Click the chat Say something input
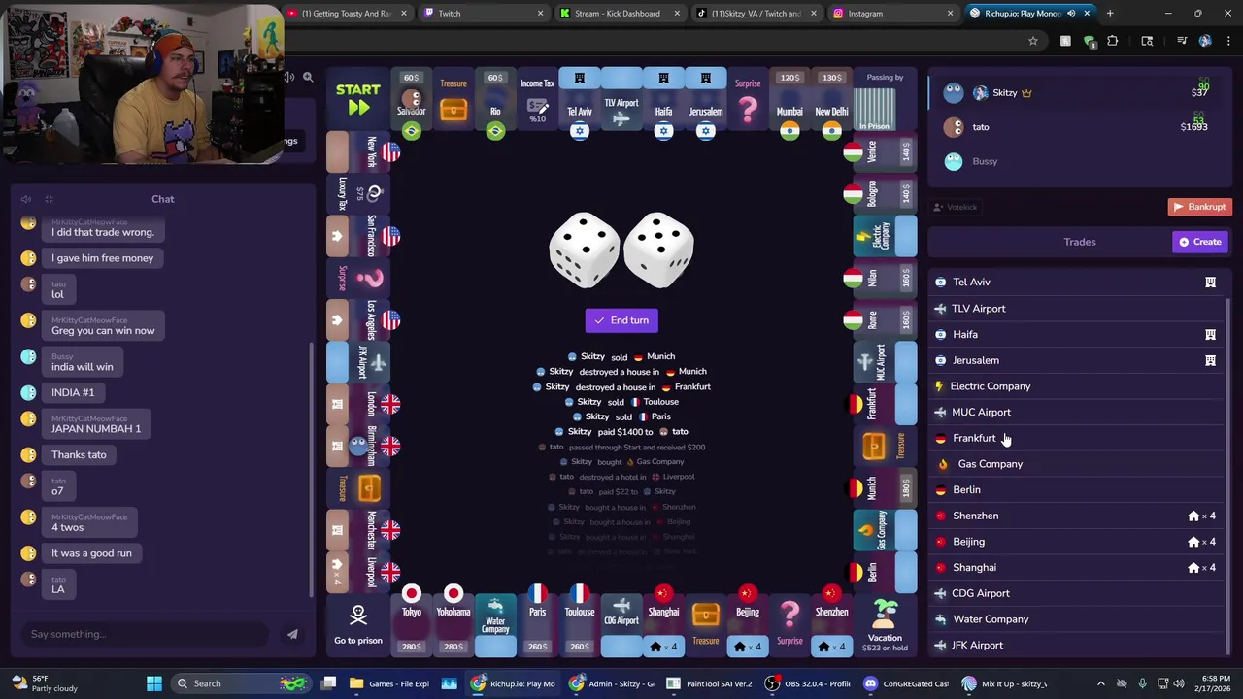 point(146,634)
